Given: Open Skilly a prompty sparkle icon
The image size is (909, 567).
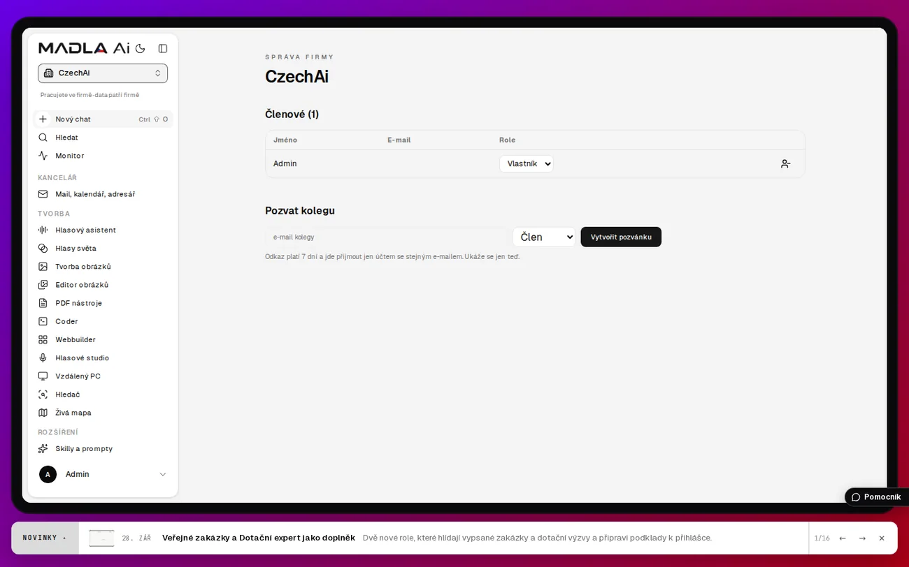Looking at the screenshot, I should 43,448.
